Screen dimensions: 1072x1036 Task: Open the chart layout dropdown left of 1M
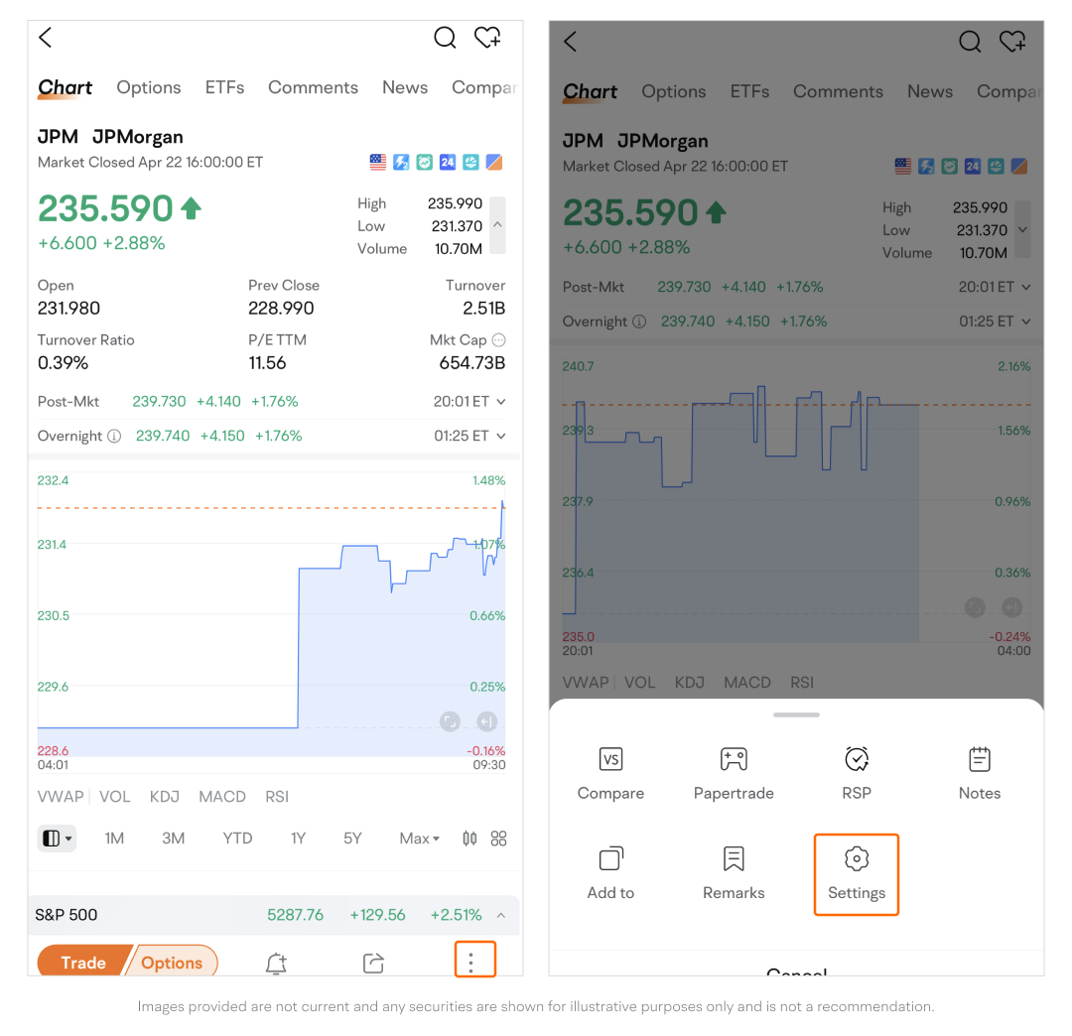[x=57, y=839]
